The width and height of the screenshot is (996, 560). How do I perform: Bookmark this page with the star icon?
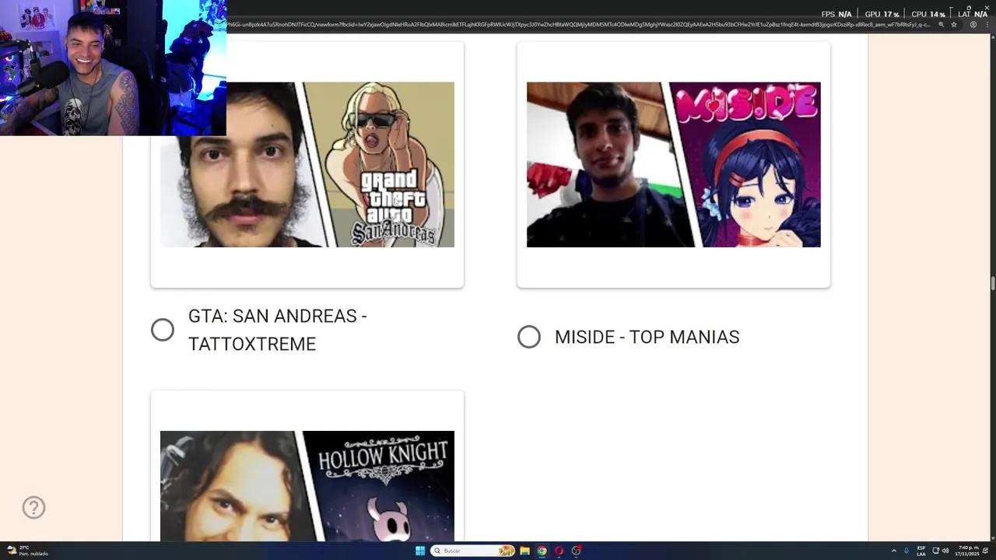click(x=954, y=25)
